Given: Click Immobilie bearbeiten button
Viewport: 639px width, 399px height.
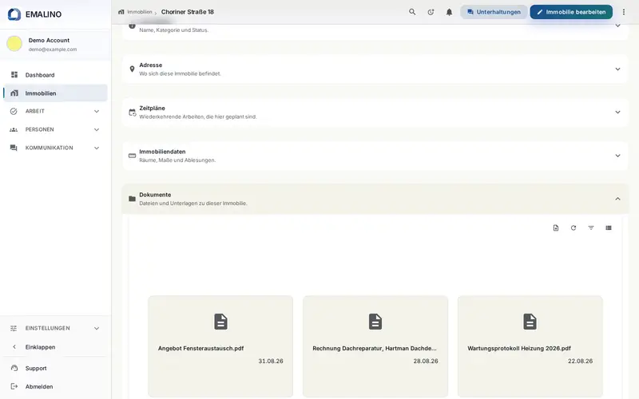Looking at the screenshot, I should point(571,12).
